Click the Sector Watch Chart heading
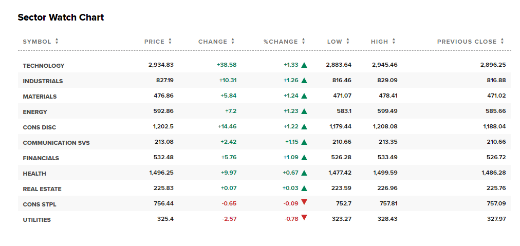This screenshot has height=246, width=520. pyautogui.click(x=61, y=17)
